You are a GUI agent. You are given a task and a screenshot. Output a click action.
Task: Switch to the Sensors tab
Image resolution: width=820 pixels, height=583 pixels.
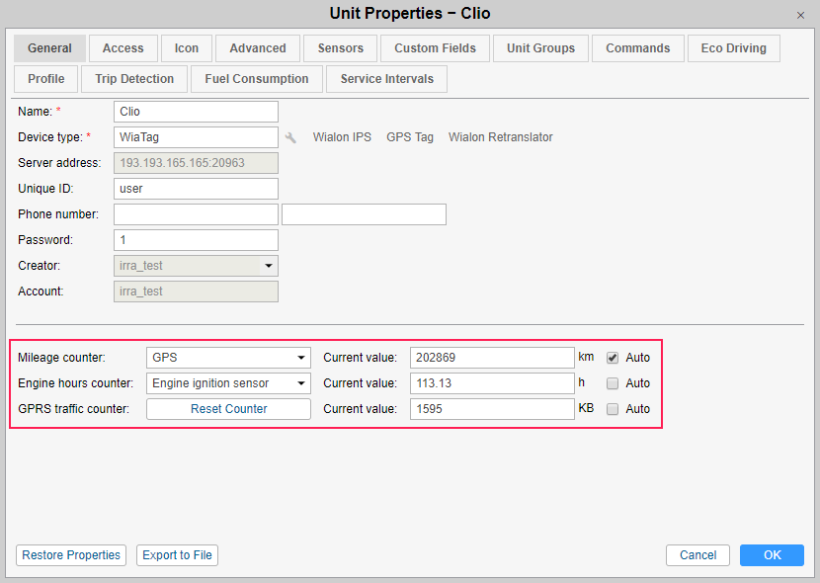[341, 48]
